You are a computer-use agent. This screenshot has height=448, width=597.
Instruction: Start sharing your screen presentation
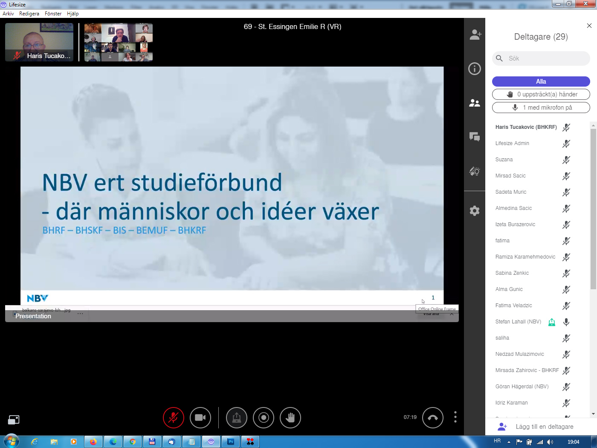tap(237, 418)
